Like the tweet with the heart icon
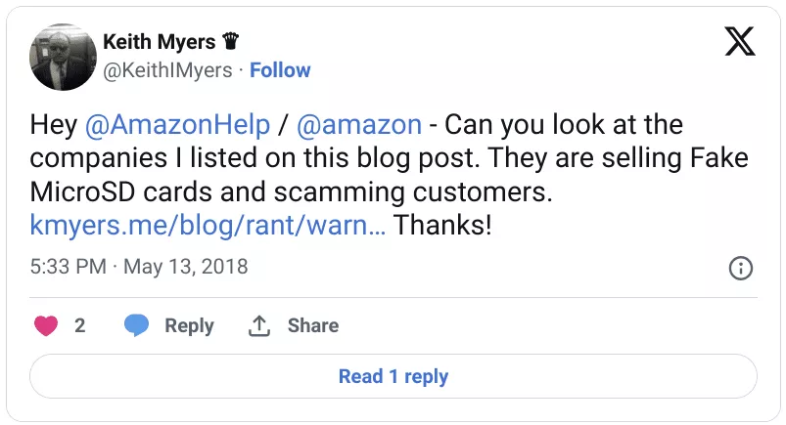This screenshot has width=786, height=425. [46, 326]
